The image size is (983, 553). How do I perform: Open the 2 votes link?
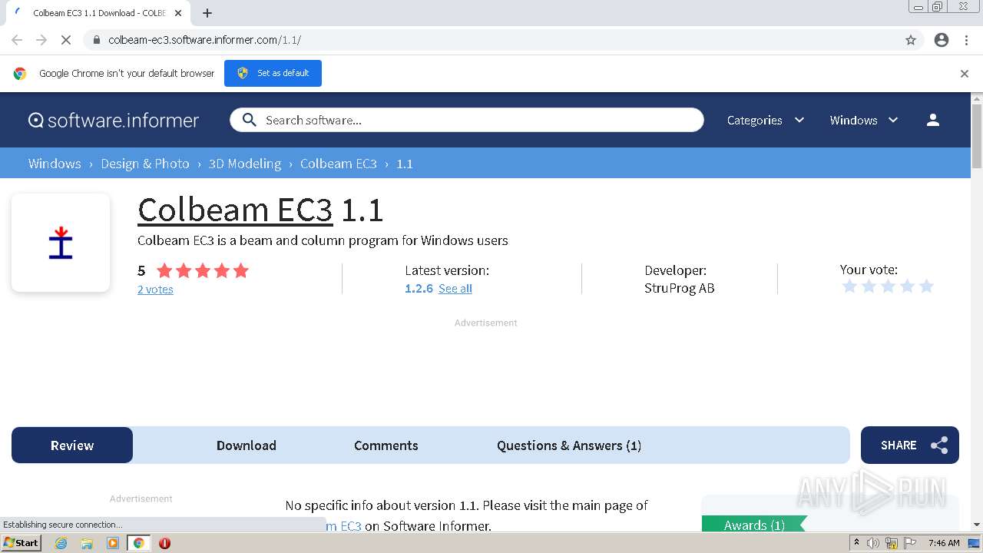pyautogui.click(x=155, y=290)
